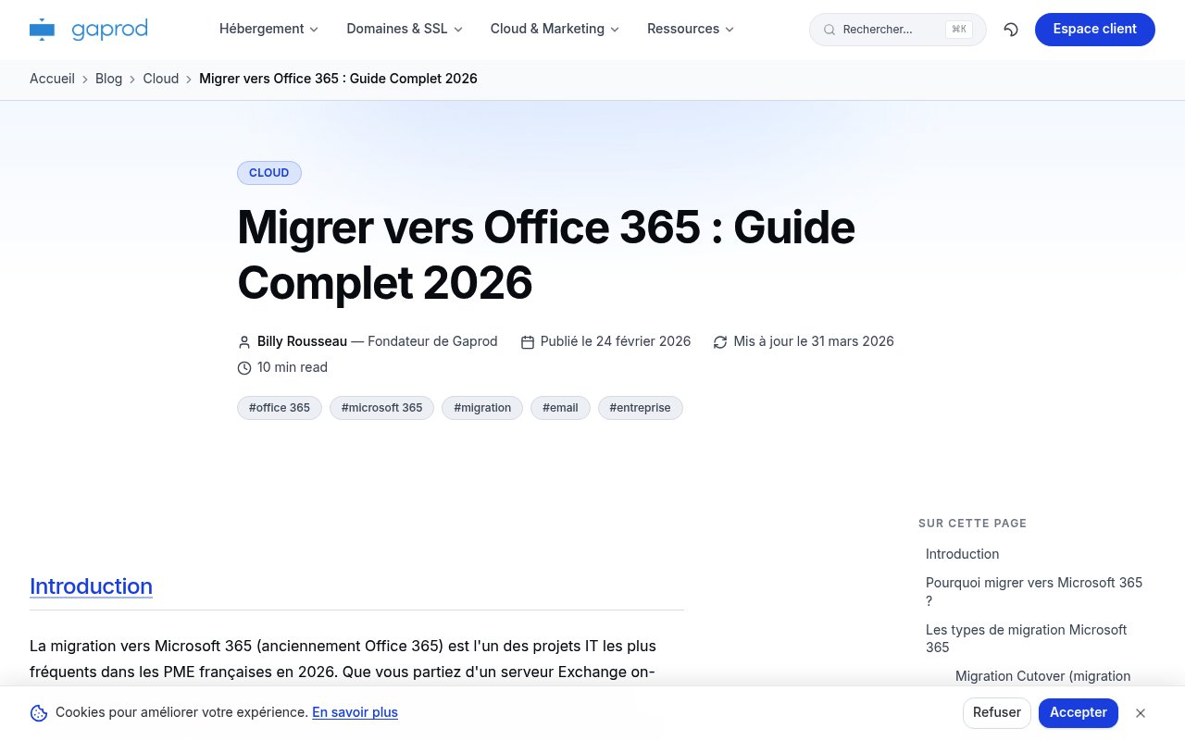Screen dimensions: 1185x740
Task: Click the Introduction heading anchor
Action: tap(91, 586)
